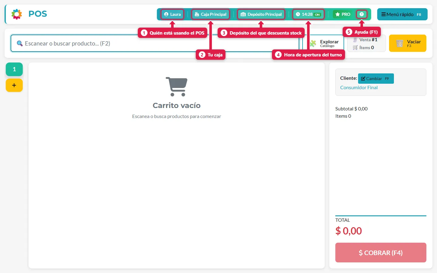Screen dimensions: 437x273
Task: Click the 14:28 shift clock indicator
Action: (308, 14)
